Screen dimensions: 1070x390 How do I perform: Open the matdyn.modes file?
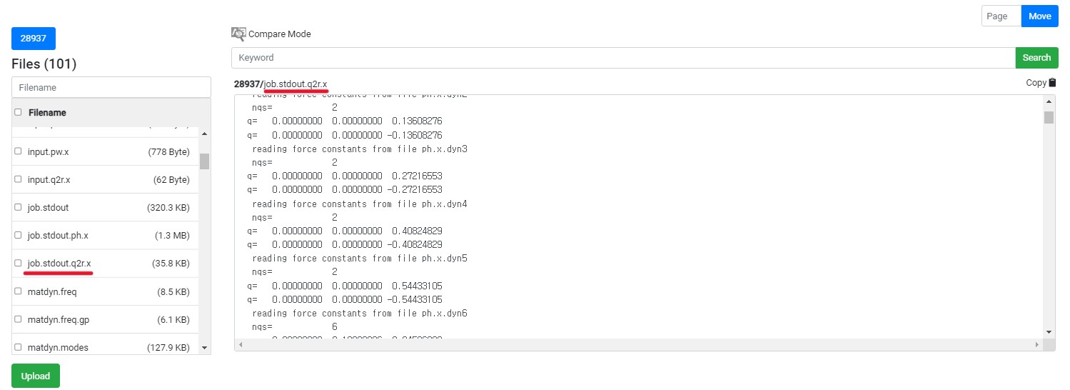click(x=58, y=348)
